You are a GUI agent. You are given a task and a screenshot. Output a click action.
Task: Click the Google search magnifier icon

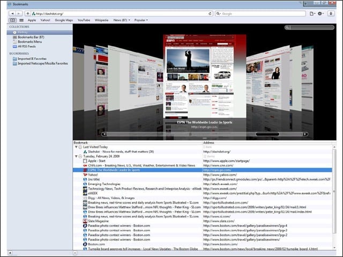(218, 13)
